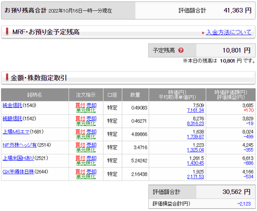Click 買付 for 上場米国Hあり row
Viewport: 257px width, 211px height.
[80, 158]
